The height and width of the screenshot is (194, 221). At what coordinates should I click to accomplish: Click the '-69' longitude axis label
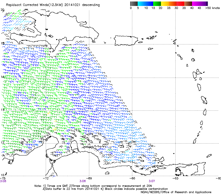89,178
